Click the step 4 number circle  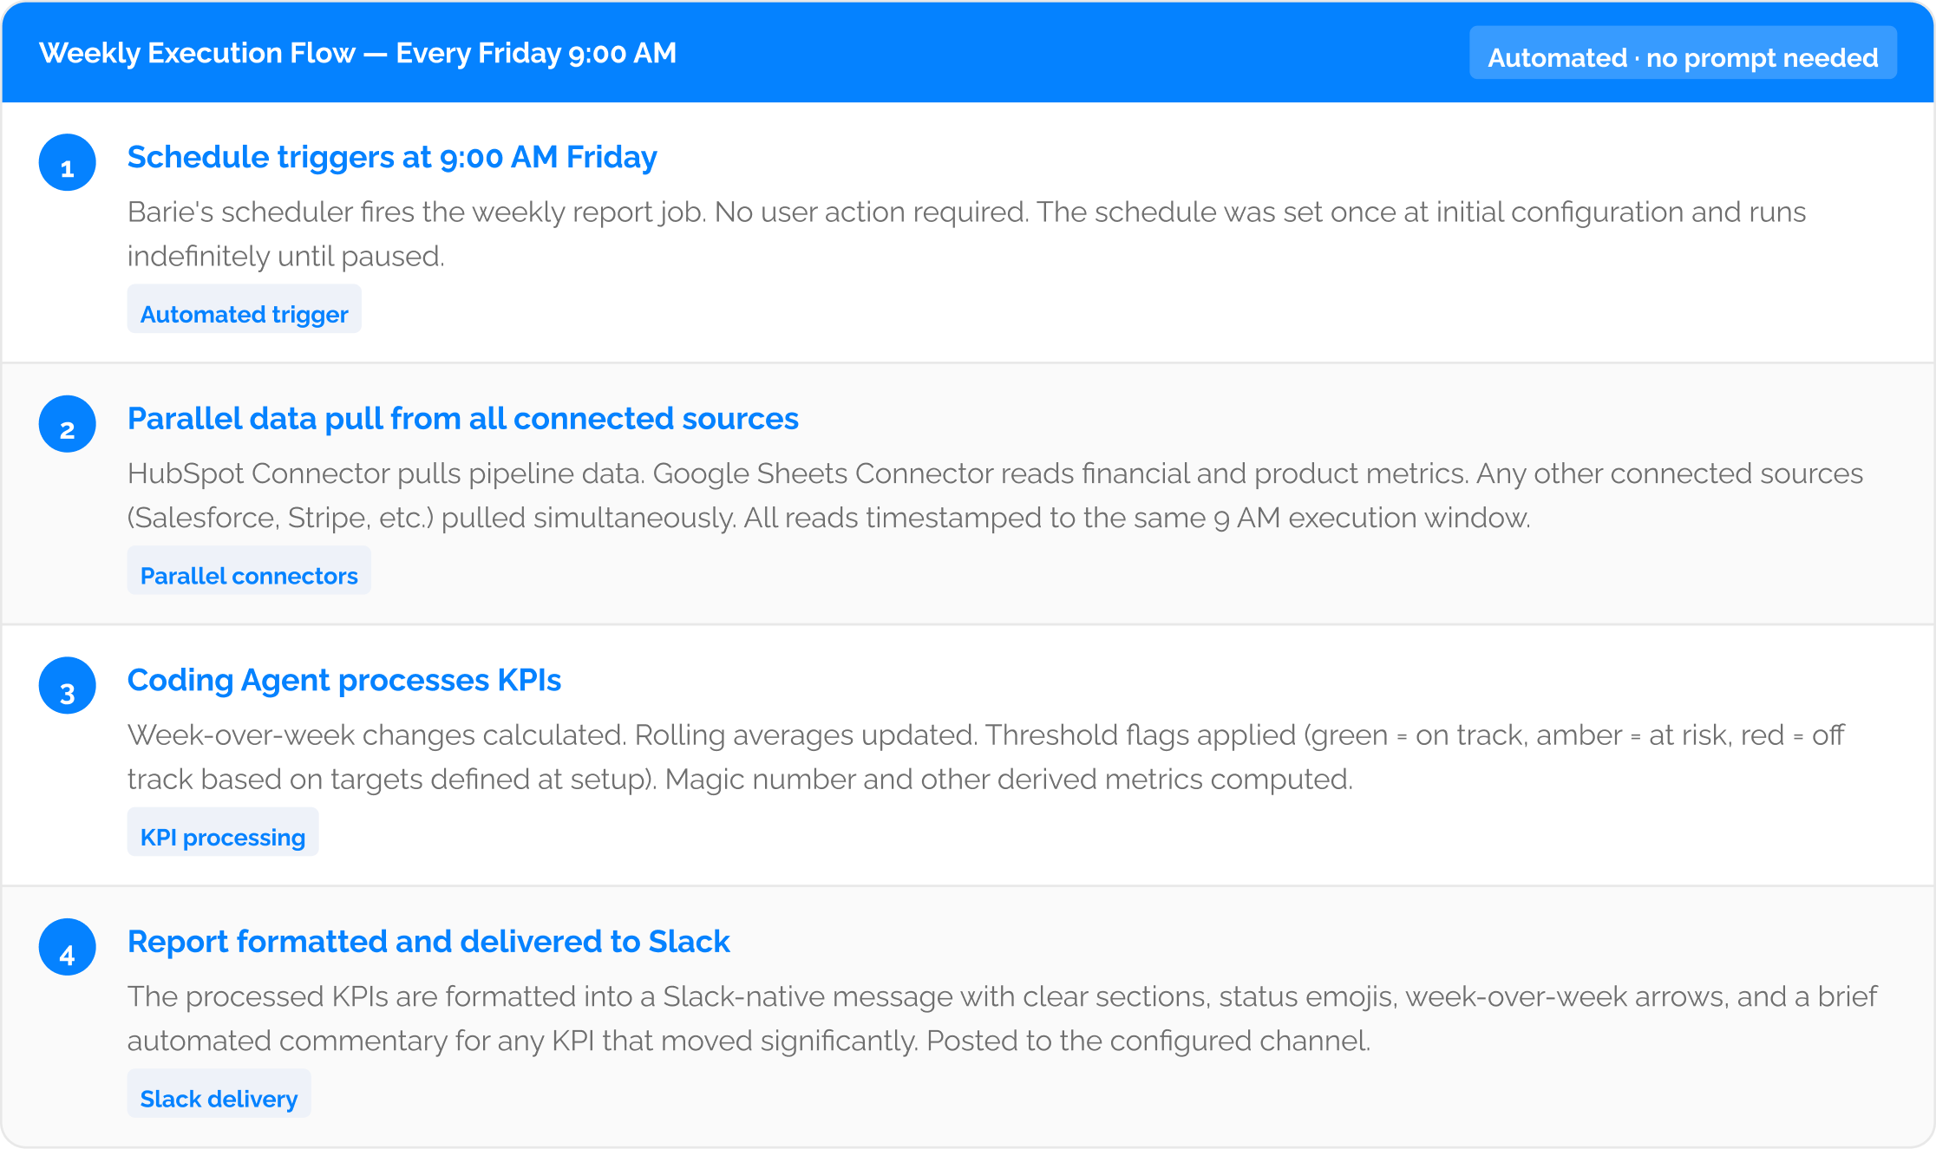(x=67, y=947)
